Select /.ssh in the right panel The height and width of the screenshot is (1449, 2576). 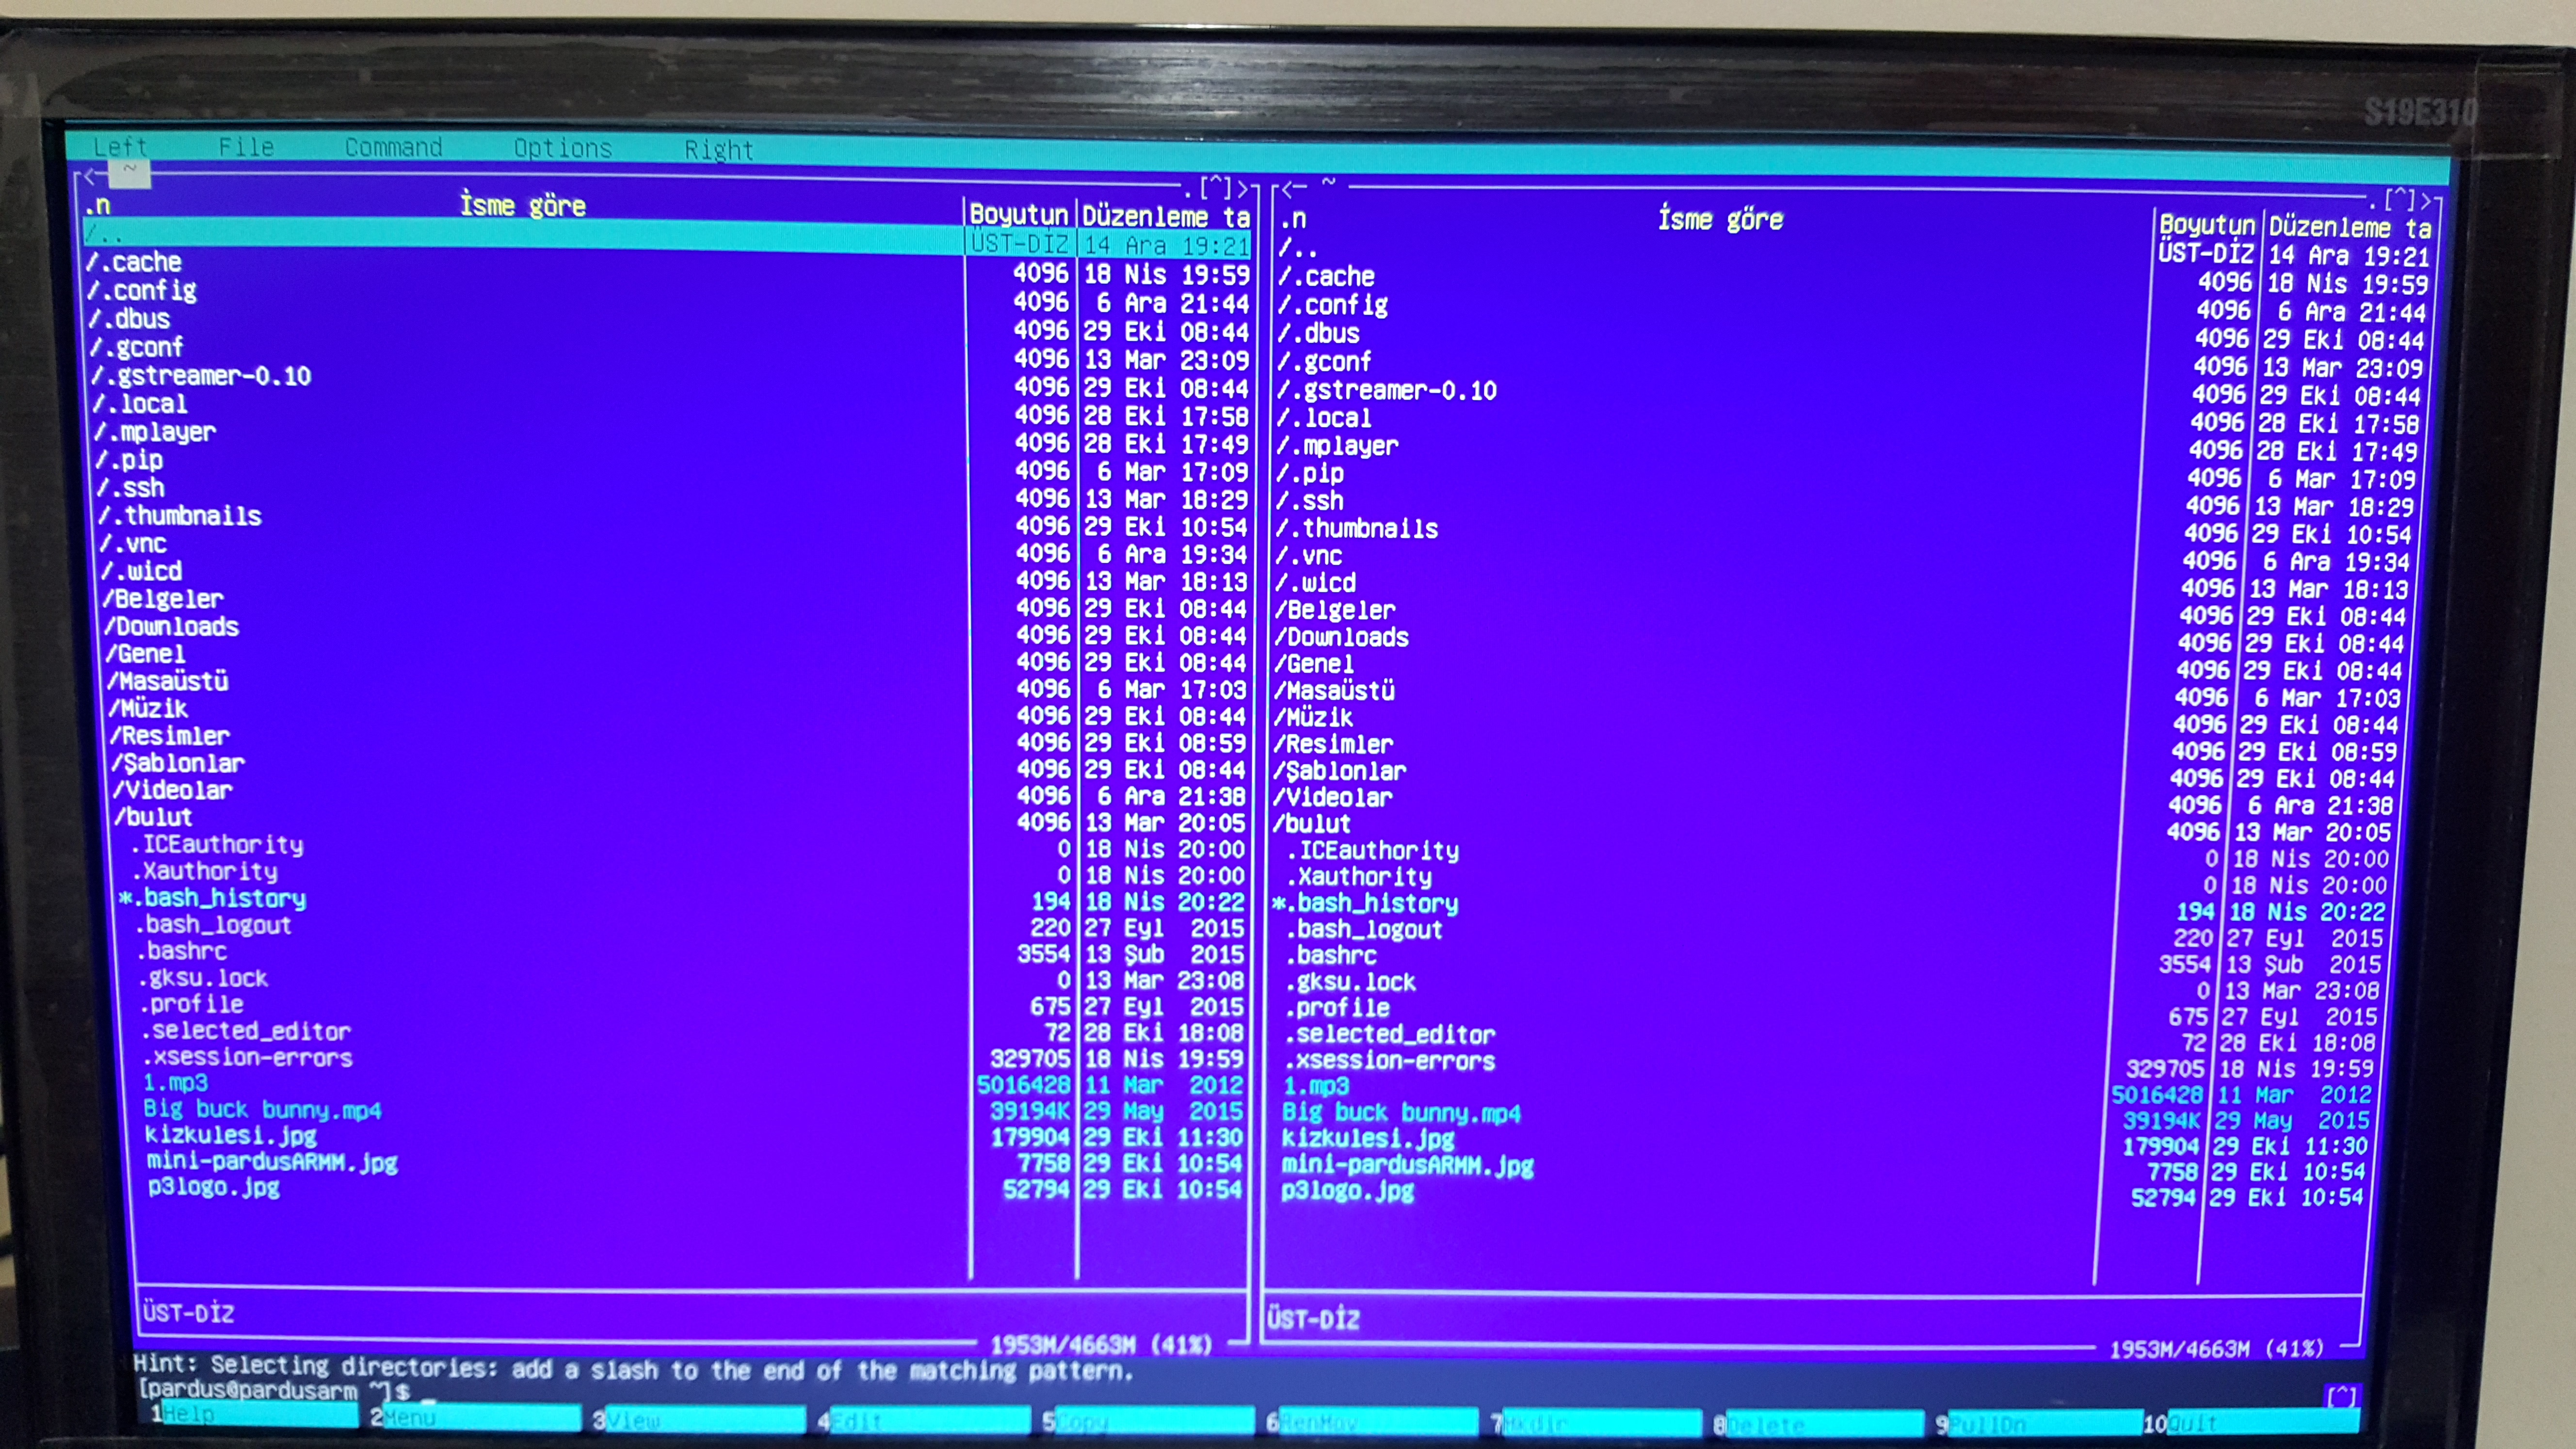(1310, 501)
